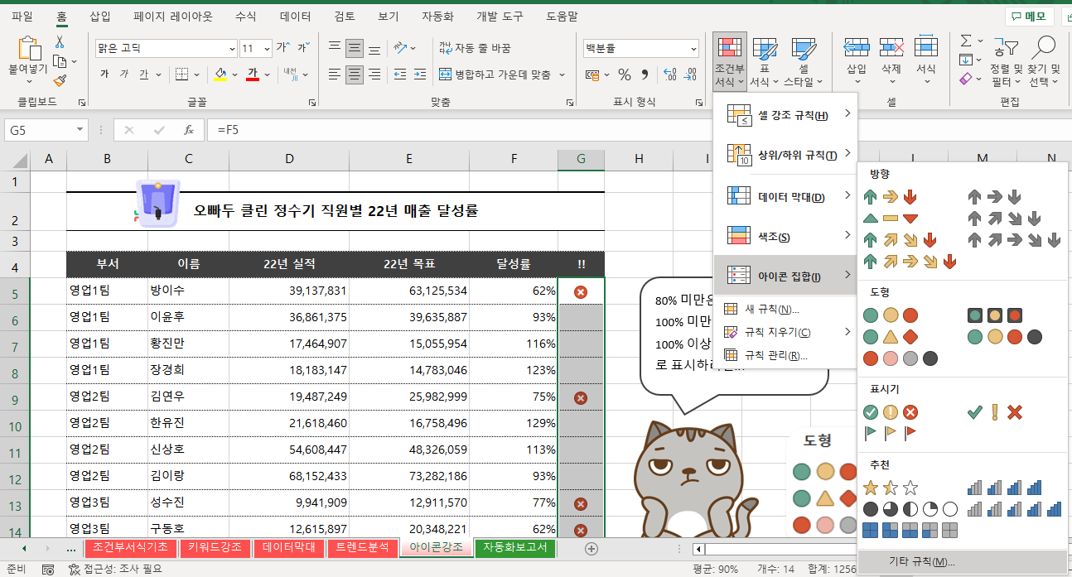The image size is (1072, 577).
Task: Pick the 3 colored arrows icon set
Action: click(x=891, y=197)
